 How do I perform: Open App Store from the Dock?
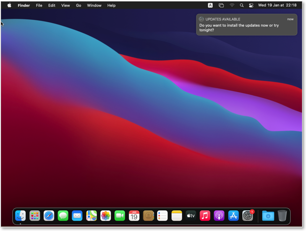point(233,216)
